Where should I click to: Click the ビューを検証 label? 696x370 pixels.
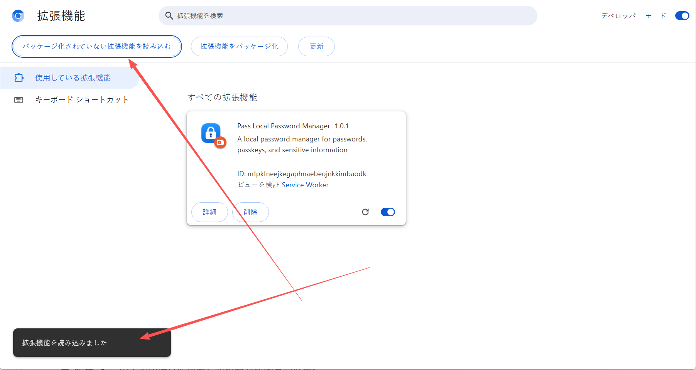[258, 185]
